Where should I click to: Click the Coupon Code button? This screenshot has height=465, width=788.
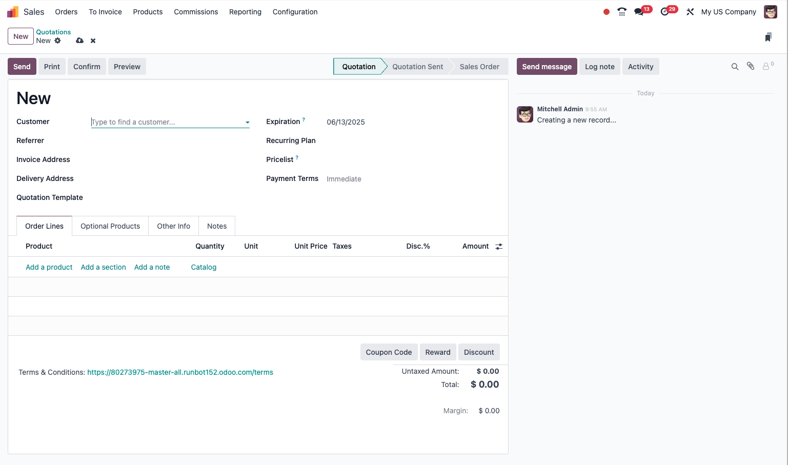click(x=389, y=352)
